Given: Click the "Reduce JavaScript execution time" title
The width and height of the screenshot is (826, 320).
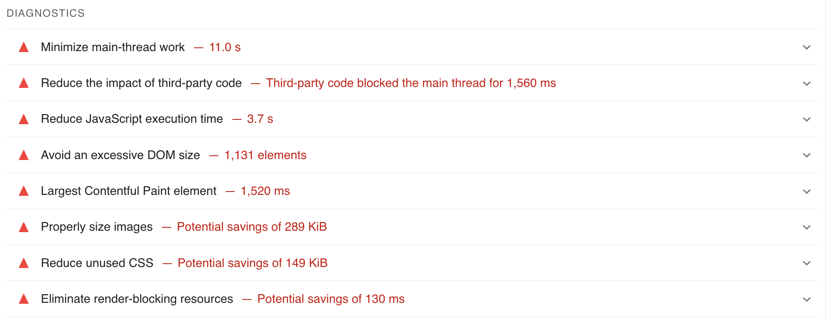Looking at the screenshot, I should click(132, 119).
